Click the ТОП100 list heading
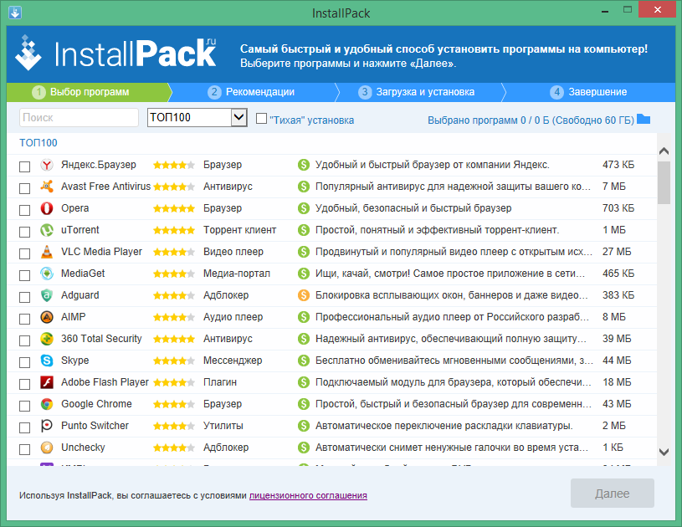The width and height of the screenshot is (682, 527). coord(38,142)
